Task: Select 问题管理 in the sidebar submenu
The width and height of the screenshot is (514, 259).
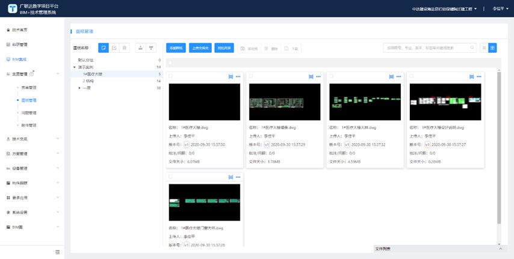Action: 29,113
